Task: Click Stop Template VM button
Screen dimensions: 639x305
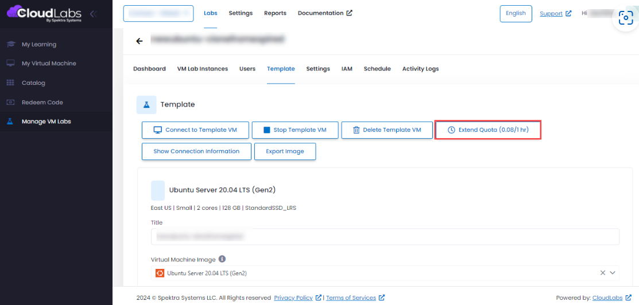Action: (x=295, y=130)
